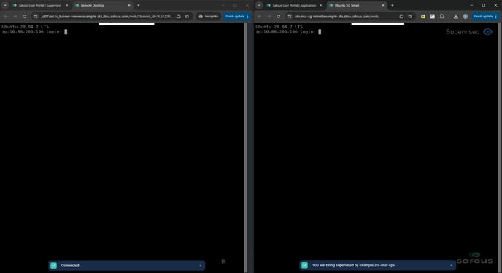Install app icon in right address bar
Screen dimensions: 502x273
coord(401,16)
